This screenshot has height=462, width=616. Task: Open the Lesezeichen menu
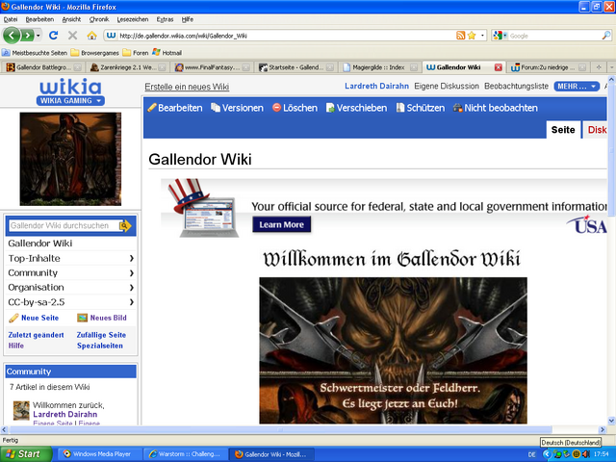coord(133,19)
